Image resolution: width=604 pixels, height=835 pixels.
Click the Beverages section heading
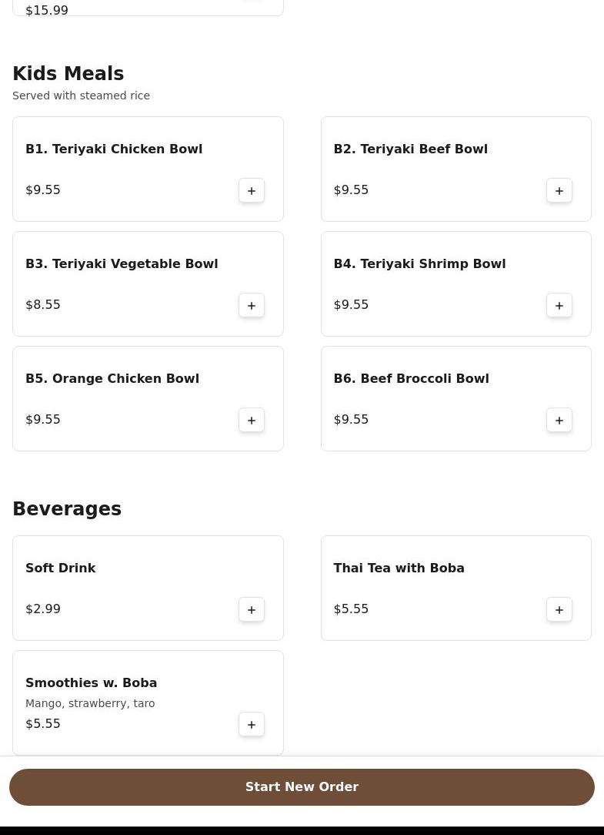pos(67,508)
